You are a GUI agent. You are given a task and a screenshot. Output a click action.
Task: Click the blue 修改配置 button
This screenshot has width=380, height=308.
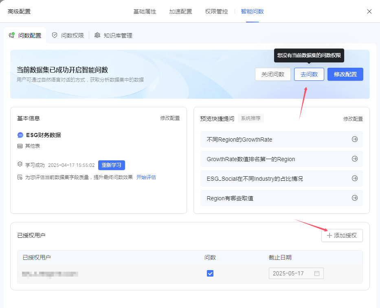[x=345, y=74]
